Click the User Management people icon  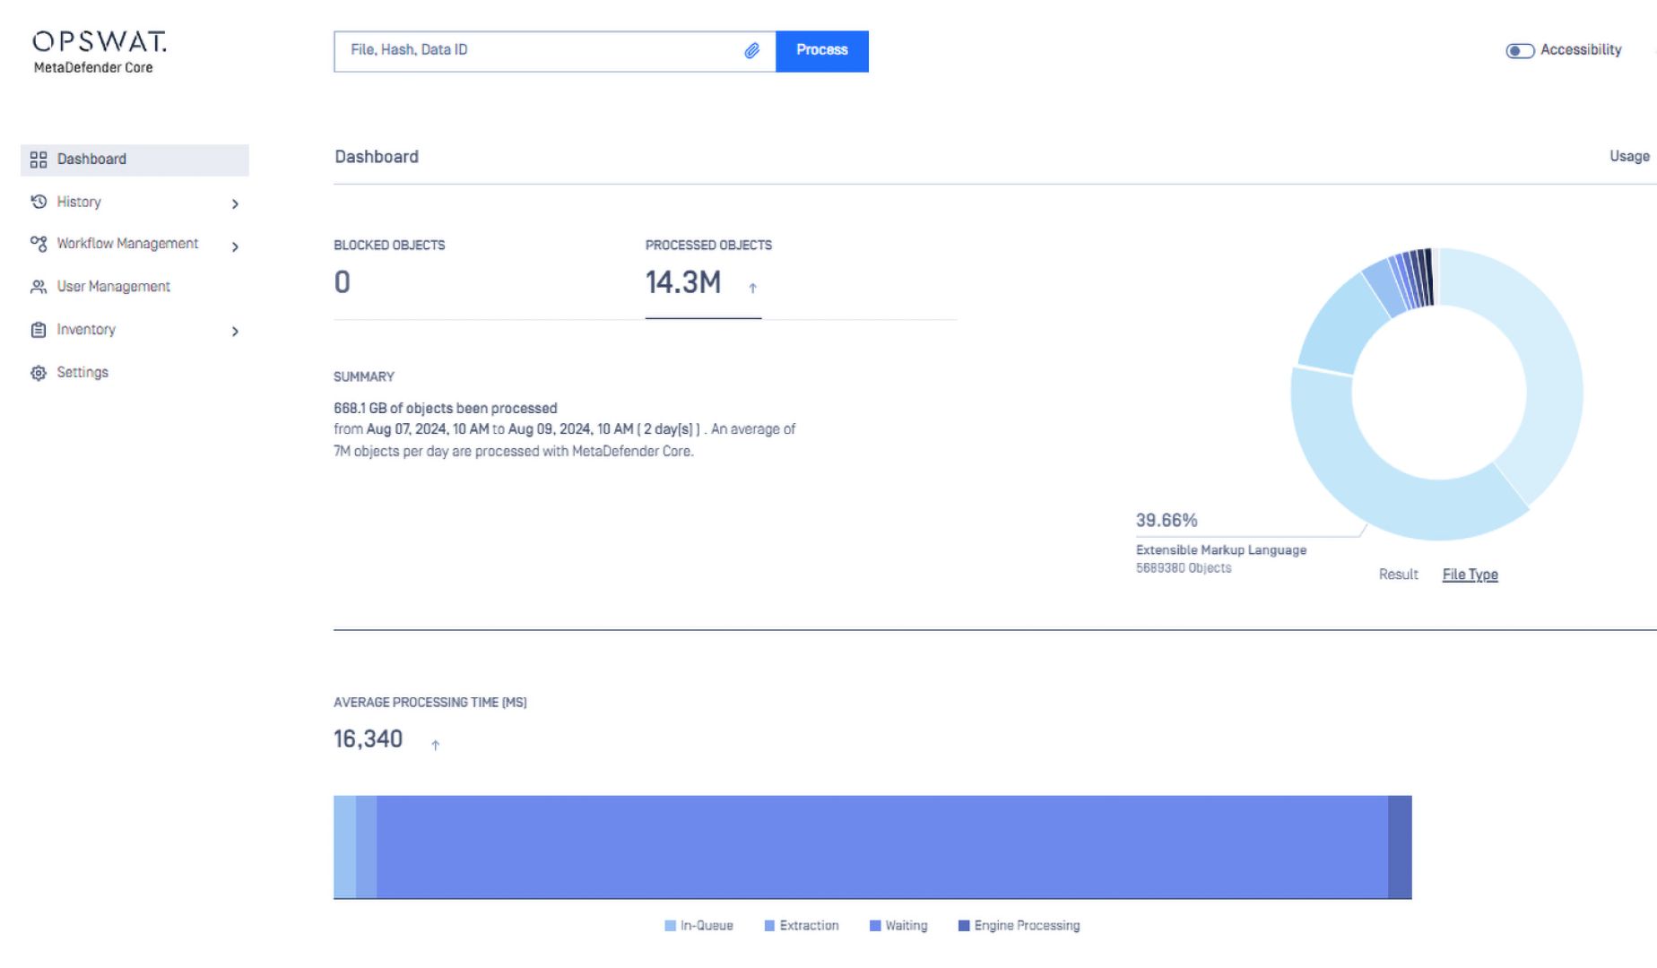[x=39, y=287]
